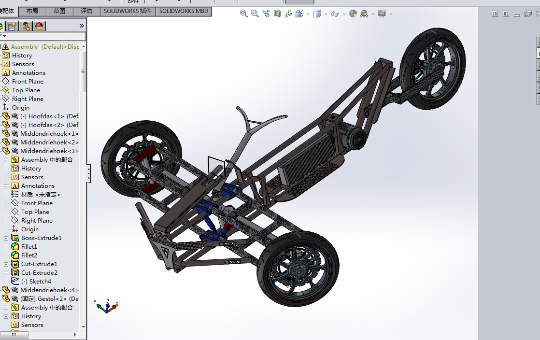Expand the Boss-Extrude1 feature node

click(6, 238)
